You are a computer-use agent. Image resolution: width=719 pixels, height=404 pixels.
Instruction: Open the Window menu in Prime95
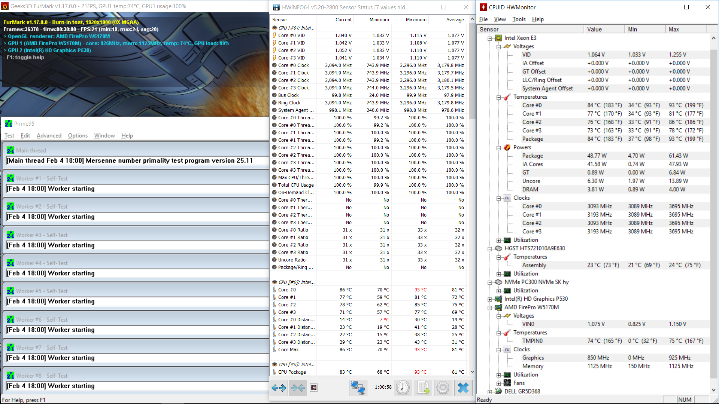[x=104, y=135]
